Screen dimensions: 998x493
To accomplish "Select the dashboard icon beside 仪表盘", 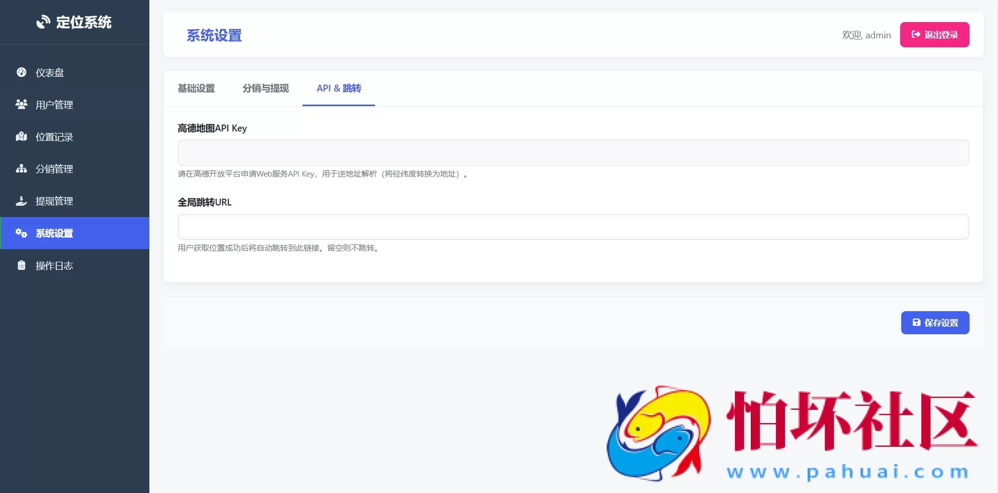I will coord(22,72).
